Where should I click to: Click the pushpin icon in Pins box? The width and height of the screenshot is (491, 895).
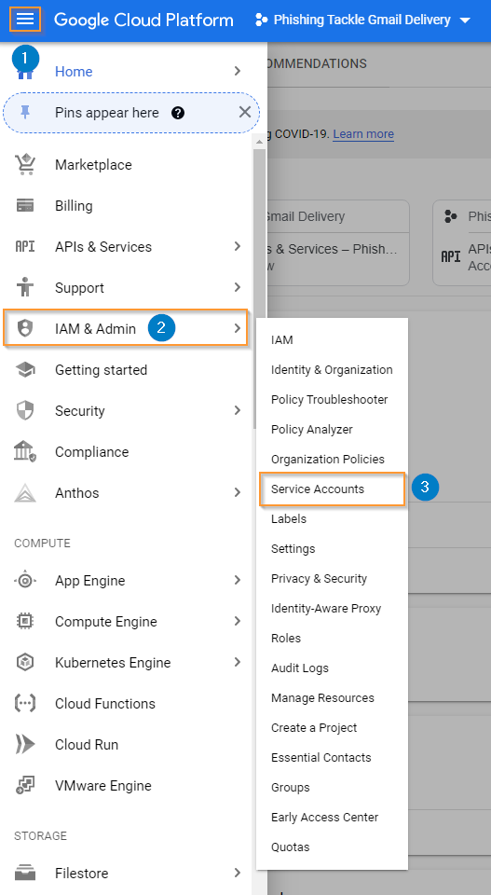tap(25, 113)
